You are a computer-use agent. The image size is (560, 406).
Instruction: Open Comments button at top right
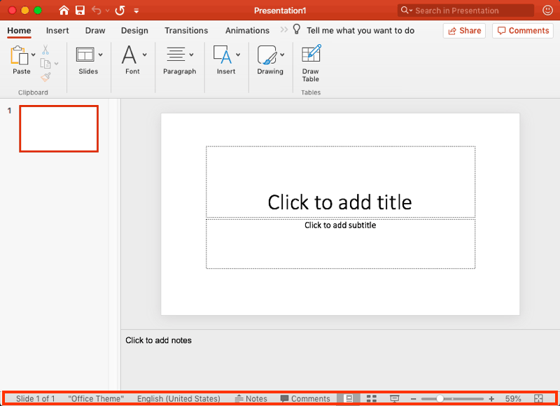522,31
